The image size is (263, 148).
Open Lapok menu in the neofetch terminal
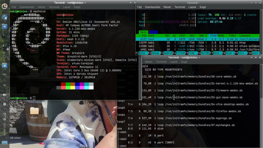pyautogui.click(x=67, y=7)
